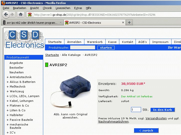The image size is (181, 135).
Task: Click the Startseite breadcrumb link
Action: tap(52, 55)
